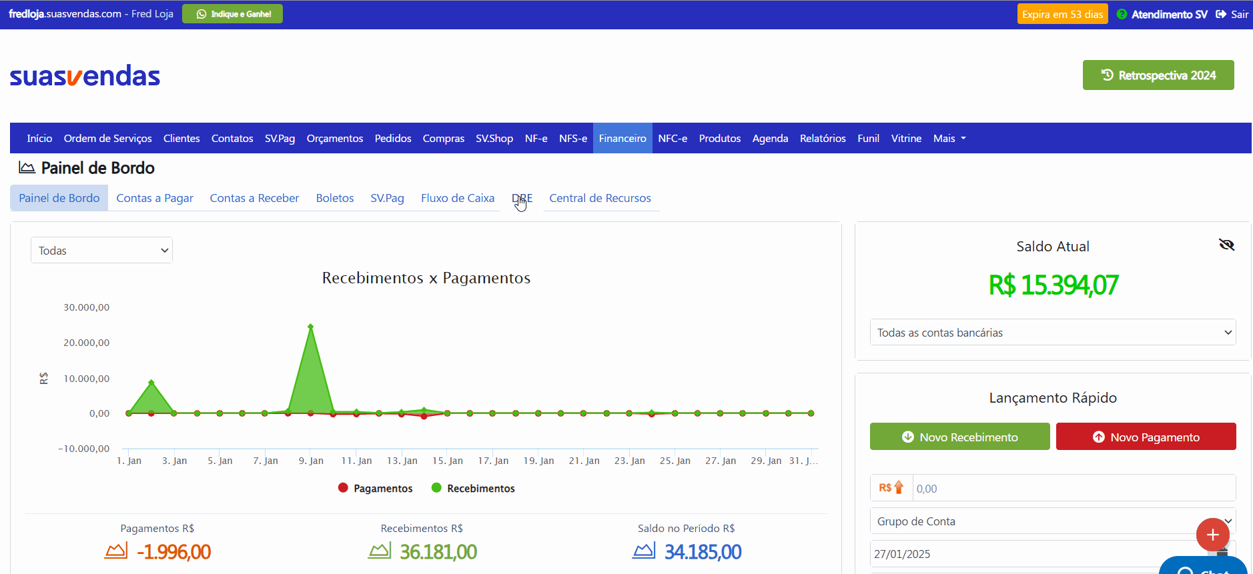Open Retrospectiva 2024

1158,75
